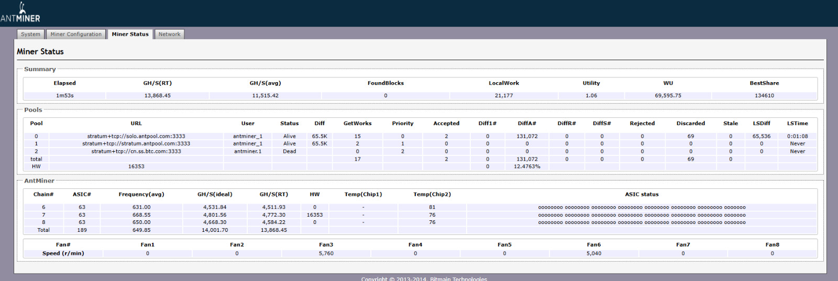Click the Discarded column header
This screenshot has height=281, width=838.
tap(691, 123)
